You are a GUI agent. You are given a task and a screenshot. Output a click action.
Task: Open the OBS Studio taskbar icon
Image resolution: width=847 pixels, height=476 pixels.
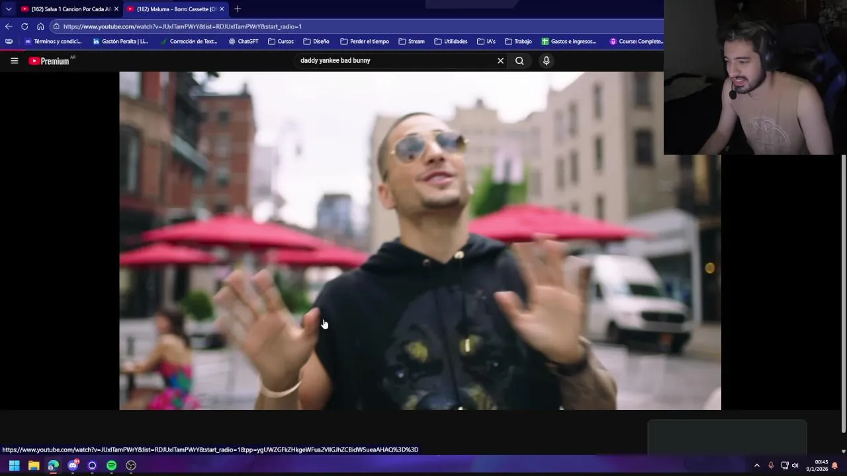click(131, 465)
